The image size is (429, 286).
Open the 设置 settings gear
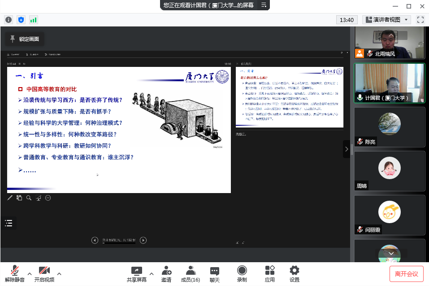click(295, 273)
